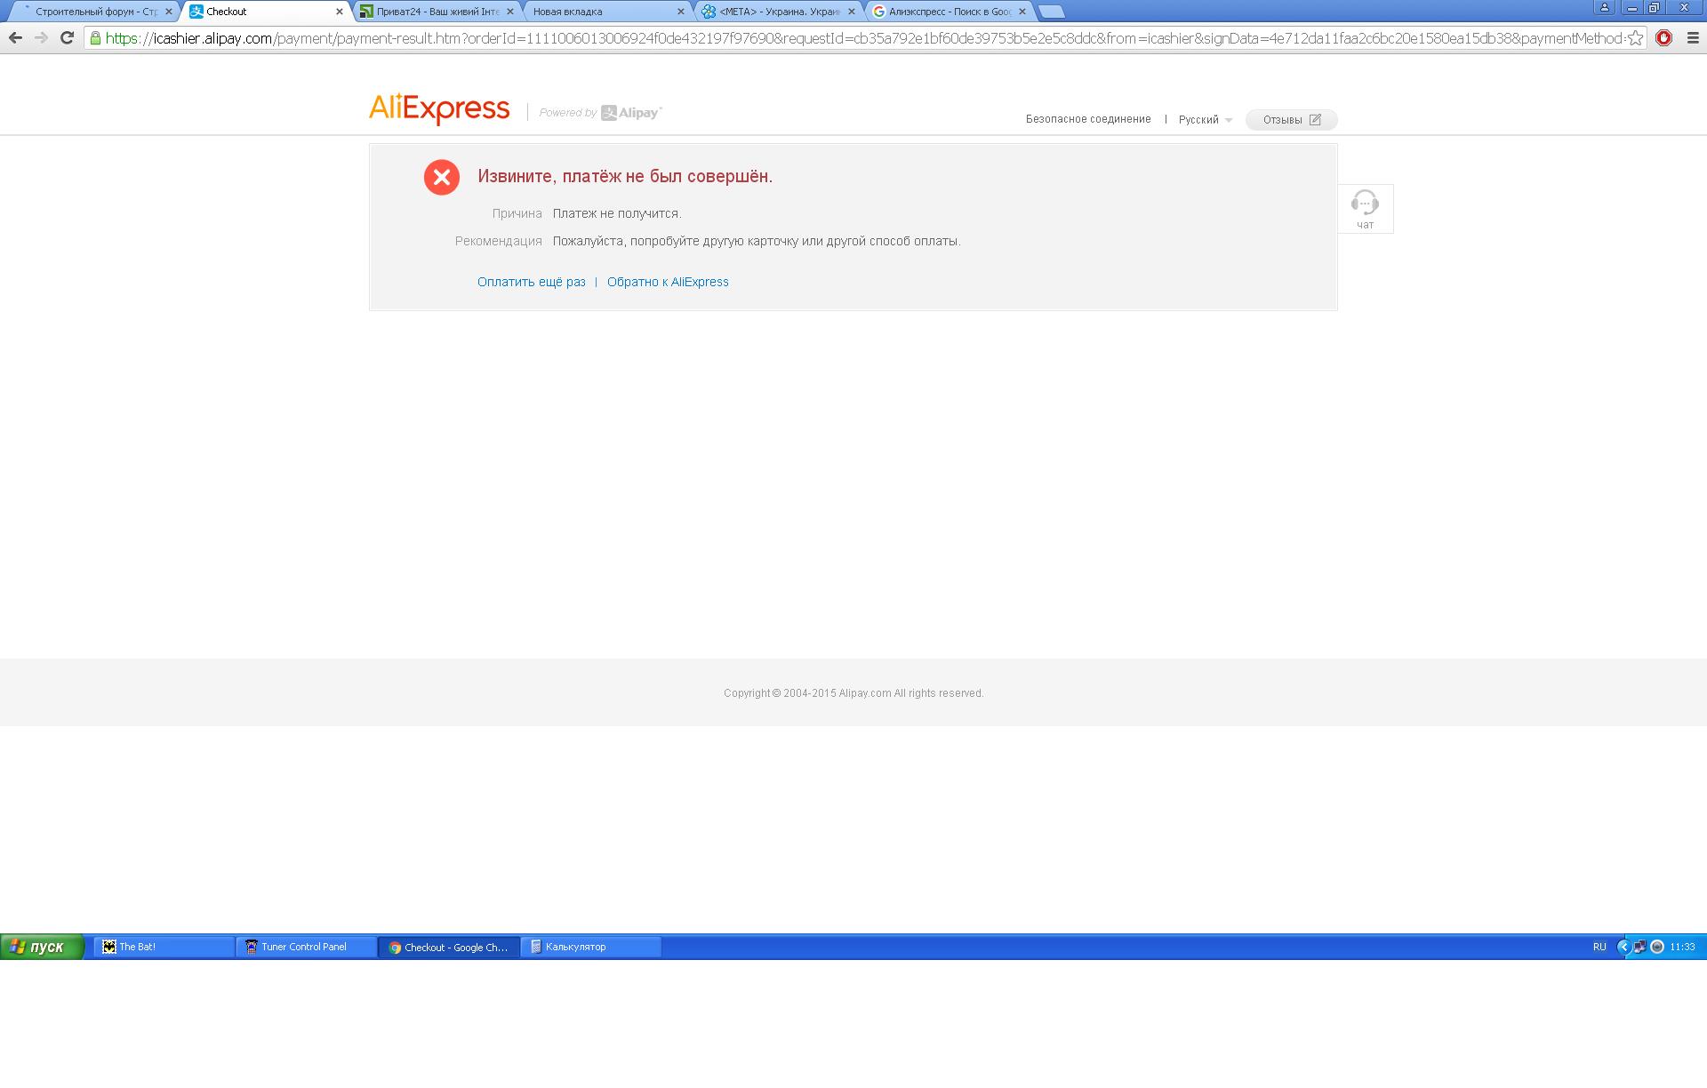Go back with the browser back arrow
The width and height of the screenshot is (1707, 1088).
[15, 38]
